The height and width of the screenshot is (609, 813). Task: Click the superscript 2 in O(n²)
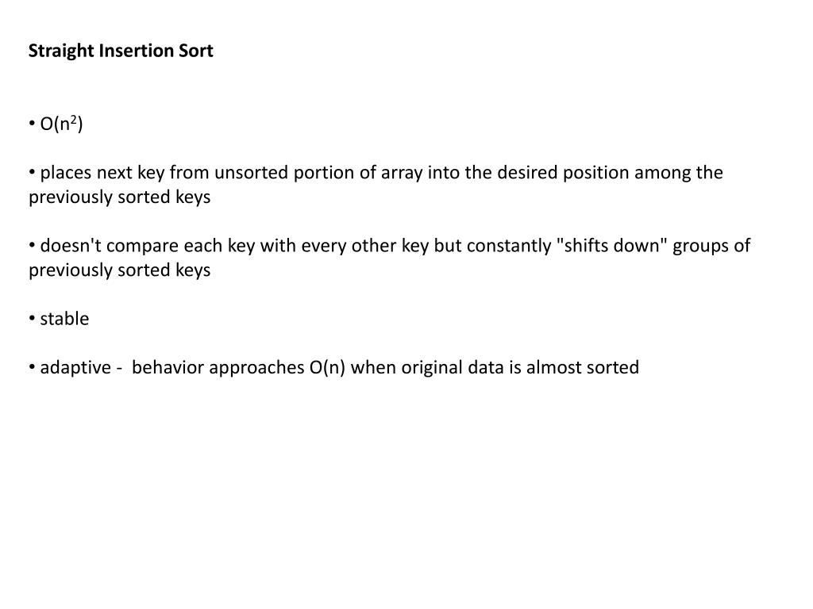(x=74, y=120)
